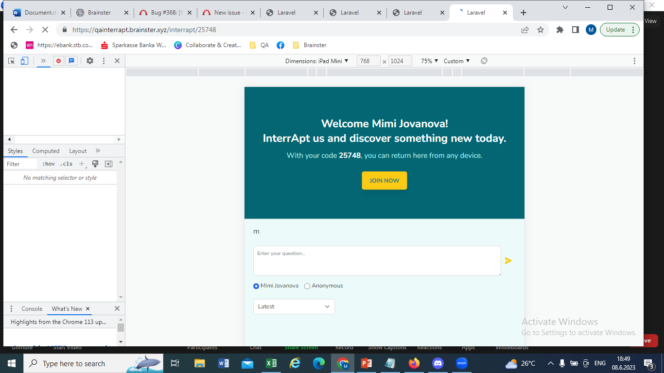The height and width of the screenshot is (373, 664).
Task: Open the 75% zoom level dropdown
Action: (x=429, y=61)
